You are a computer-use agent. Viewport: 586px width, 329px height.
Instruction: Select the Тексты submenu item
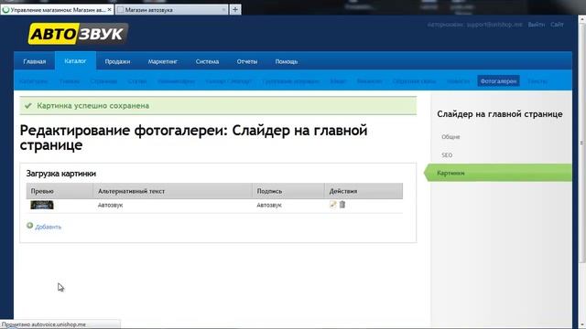[537, 81]
